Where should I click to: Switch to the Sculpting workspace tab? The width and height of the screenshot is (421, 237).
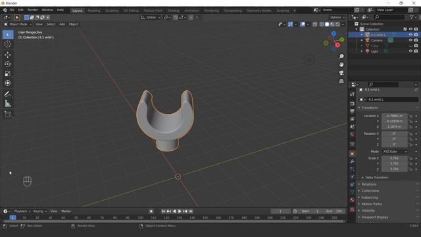pyautogui.click(x=112, y=11)
